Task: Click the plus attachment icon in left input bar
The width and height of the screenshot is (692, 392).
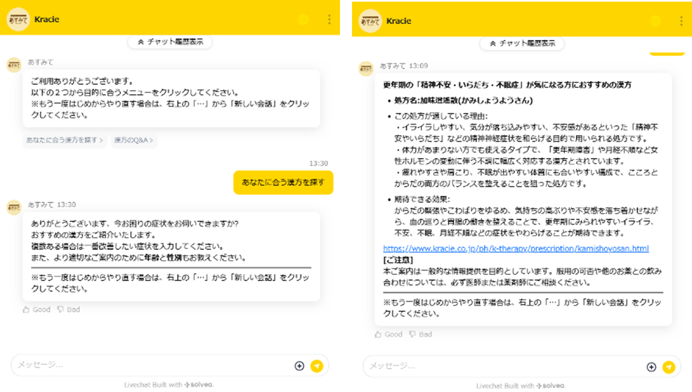Action: click(x=299, y=366)
